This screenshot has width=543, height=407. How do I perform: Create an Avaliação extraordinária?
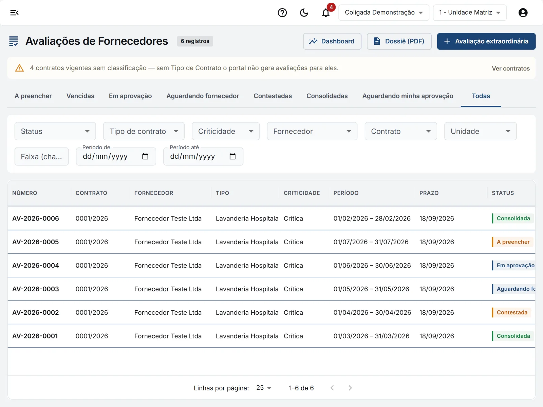(486, 41)
